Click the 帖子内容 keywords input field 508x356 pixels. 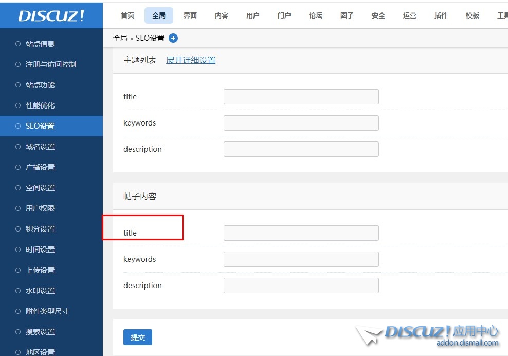coord(301,259)
